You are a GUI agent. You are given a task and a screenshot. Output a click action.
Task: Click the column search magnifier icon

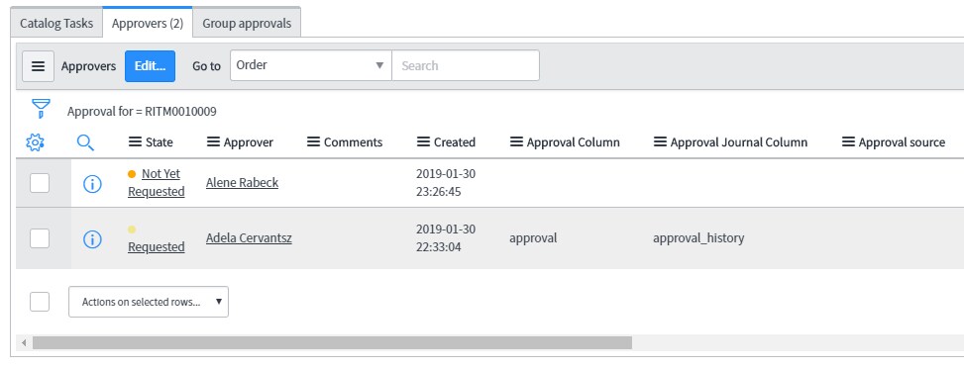click(x=85, y=142)
